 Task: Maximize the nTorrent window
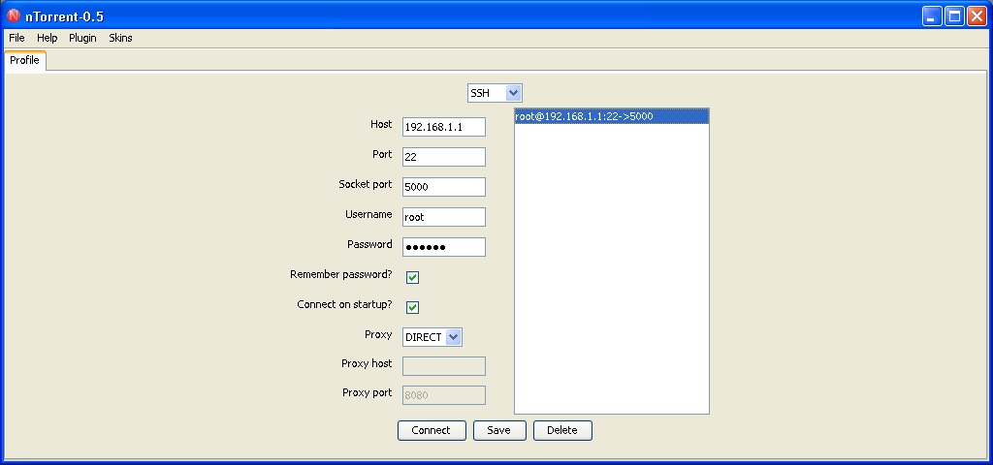[954, 15]
